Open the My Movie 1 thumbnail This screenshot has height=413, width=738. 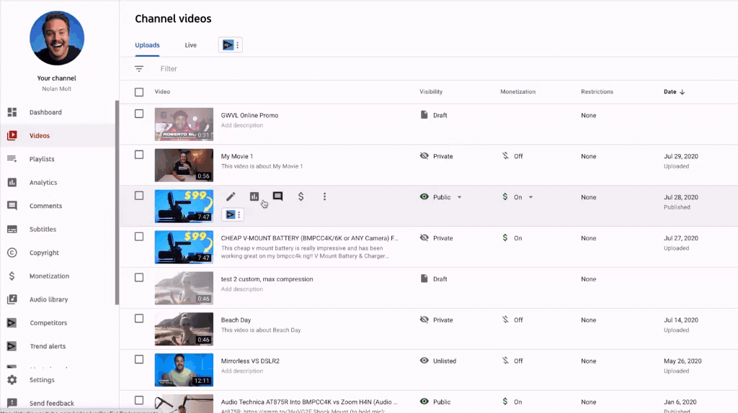click(x=184, y=165)
